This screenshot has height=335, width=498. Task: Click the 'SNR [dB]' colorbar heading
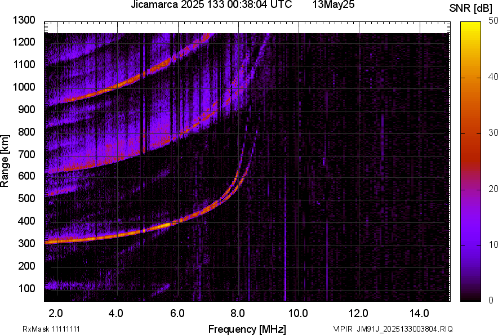coord(471,8)
